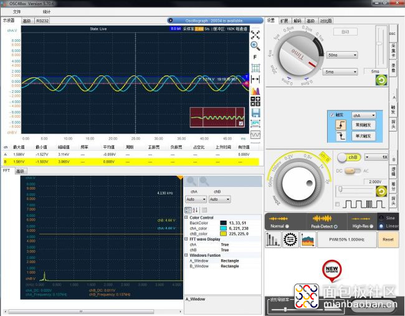Collapse the FFT wave Display section
405x316 pixels.
click(186, 239)
